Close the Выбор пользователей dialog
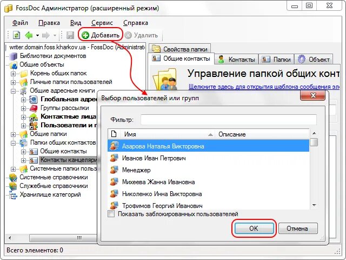Screen dimensions: 346x260 [312, 95]
